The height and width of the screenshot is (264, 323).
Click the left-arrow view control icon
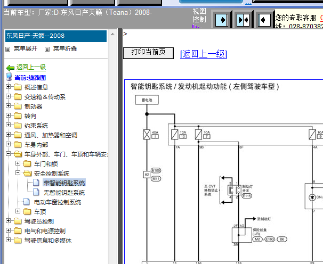pos(264,20)
